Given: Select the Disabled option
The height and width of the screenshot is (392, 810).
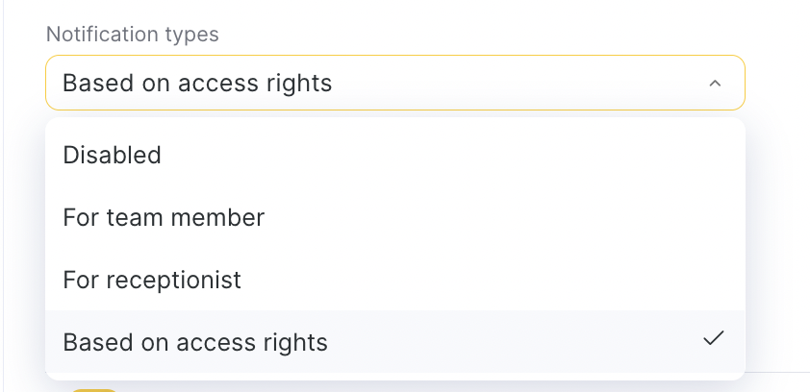Looking at the screenshot, I should click(112, 156).
